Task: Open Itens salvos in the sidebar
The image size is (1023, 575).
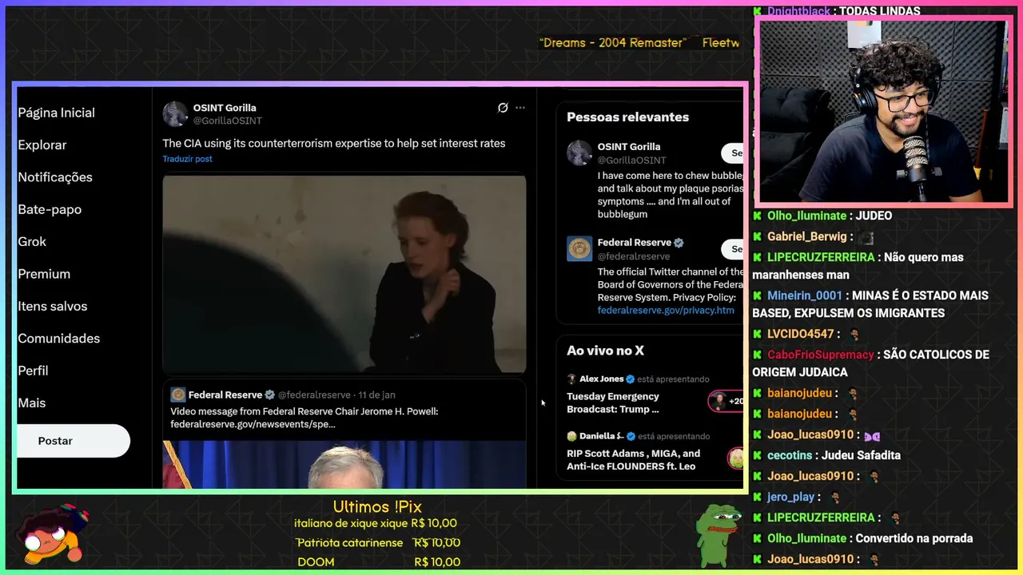Action: [53, 306]
